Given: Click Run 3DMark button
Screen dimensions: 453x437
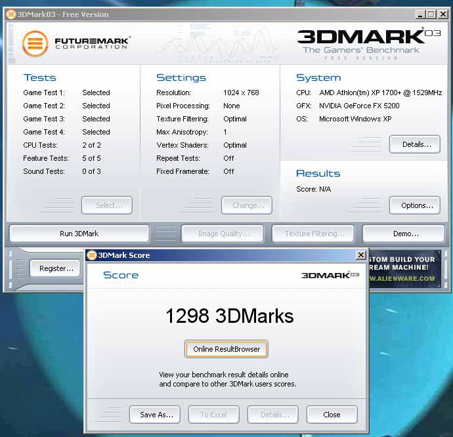Looking at the screenshot, I should [x=79, y=234].
